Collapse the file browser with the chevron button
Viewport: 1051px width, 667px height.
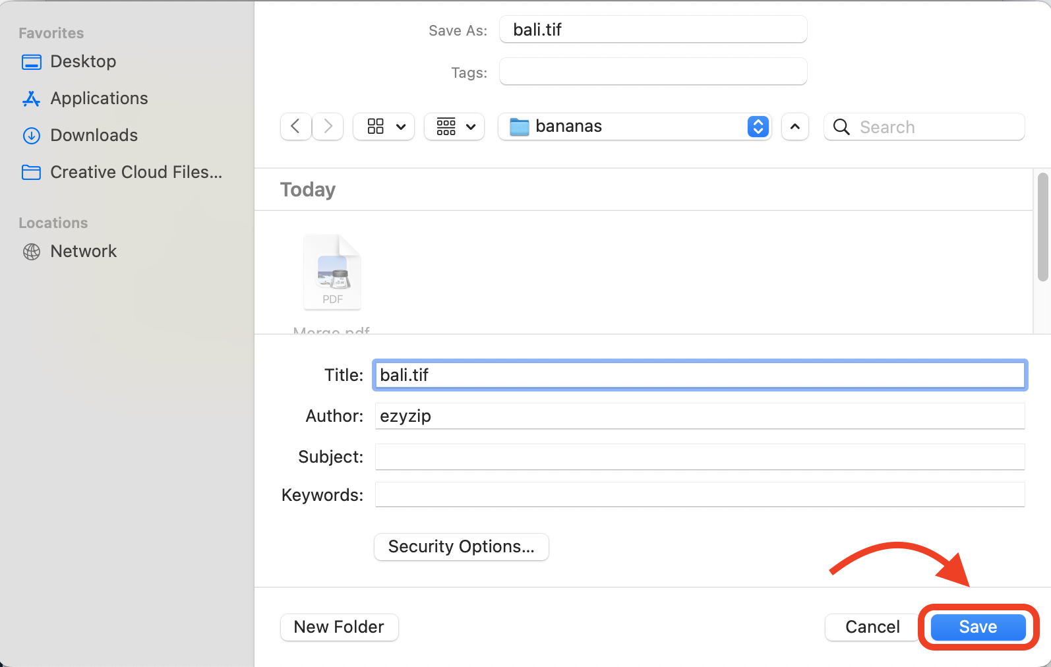(795, 127)
